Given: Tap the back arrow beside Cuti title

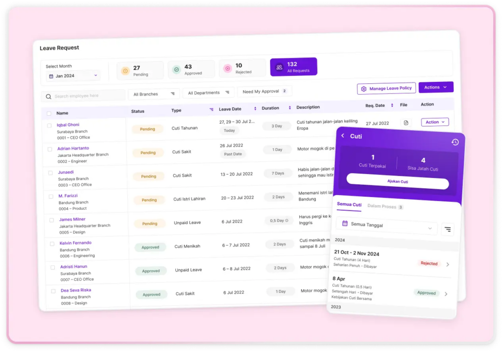Looking at the screenshot, I should click(343, 136).
